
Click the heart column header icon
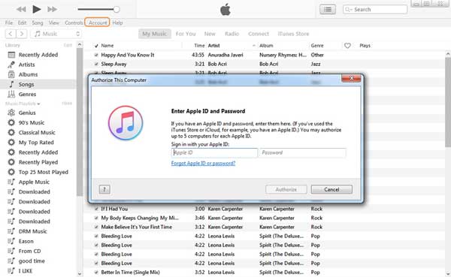[x=347, y=45]
